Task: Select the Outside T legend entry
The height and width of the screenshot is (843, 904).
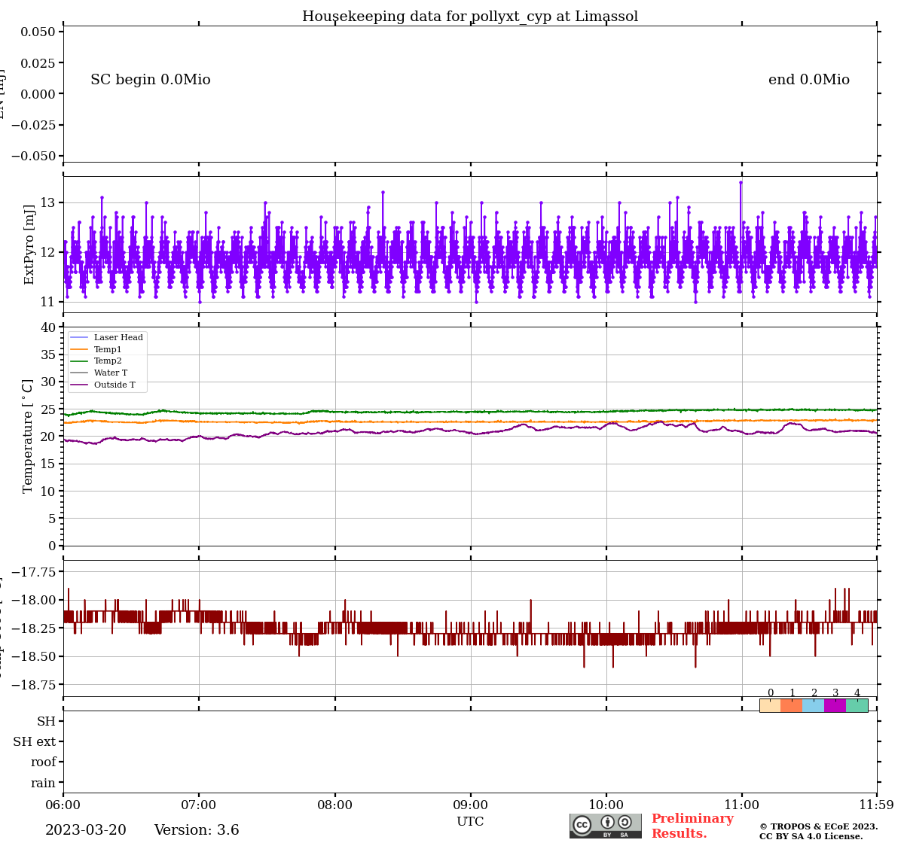Action: [x=102, y=385]
